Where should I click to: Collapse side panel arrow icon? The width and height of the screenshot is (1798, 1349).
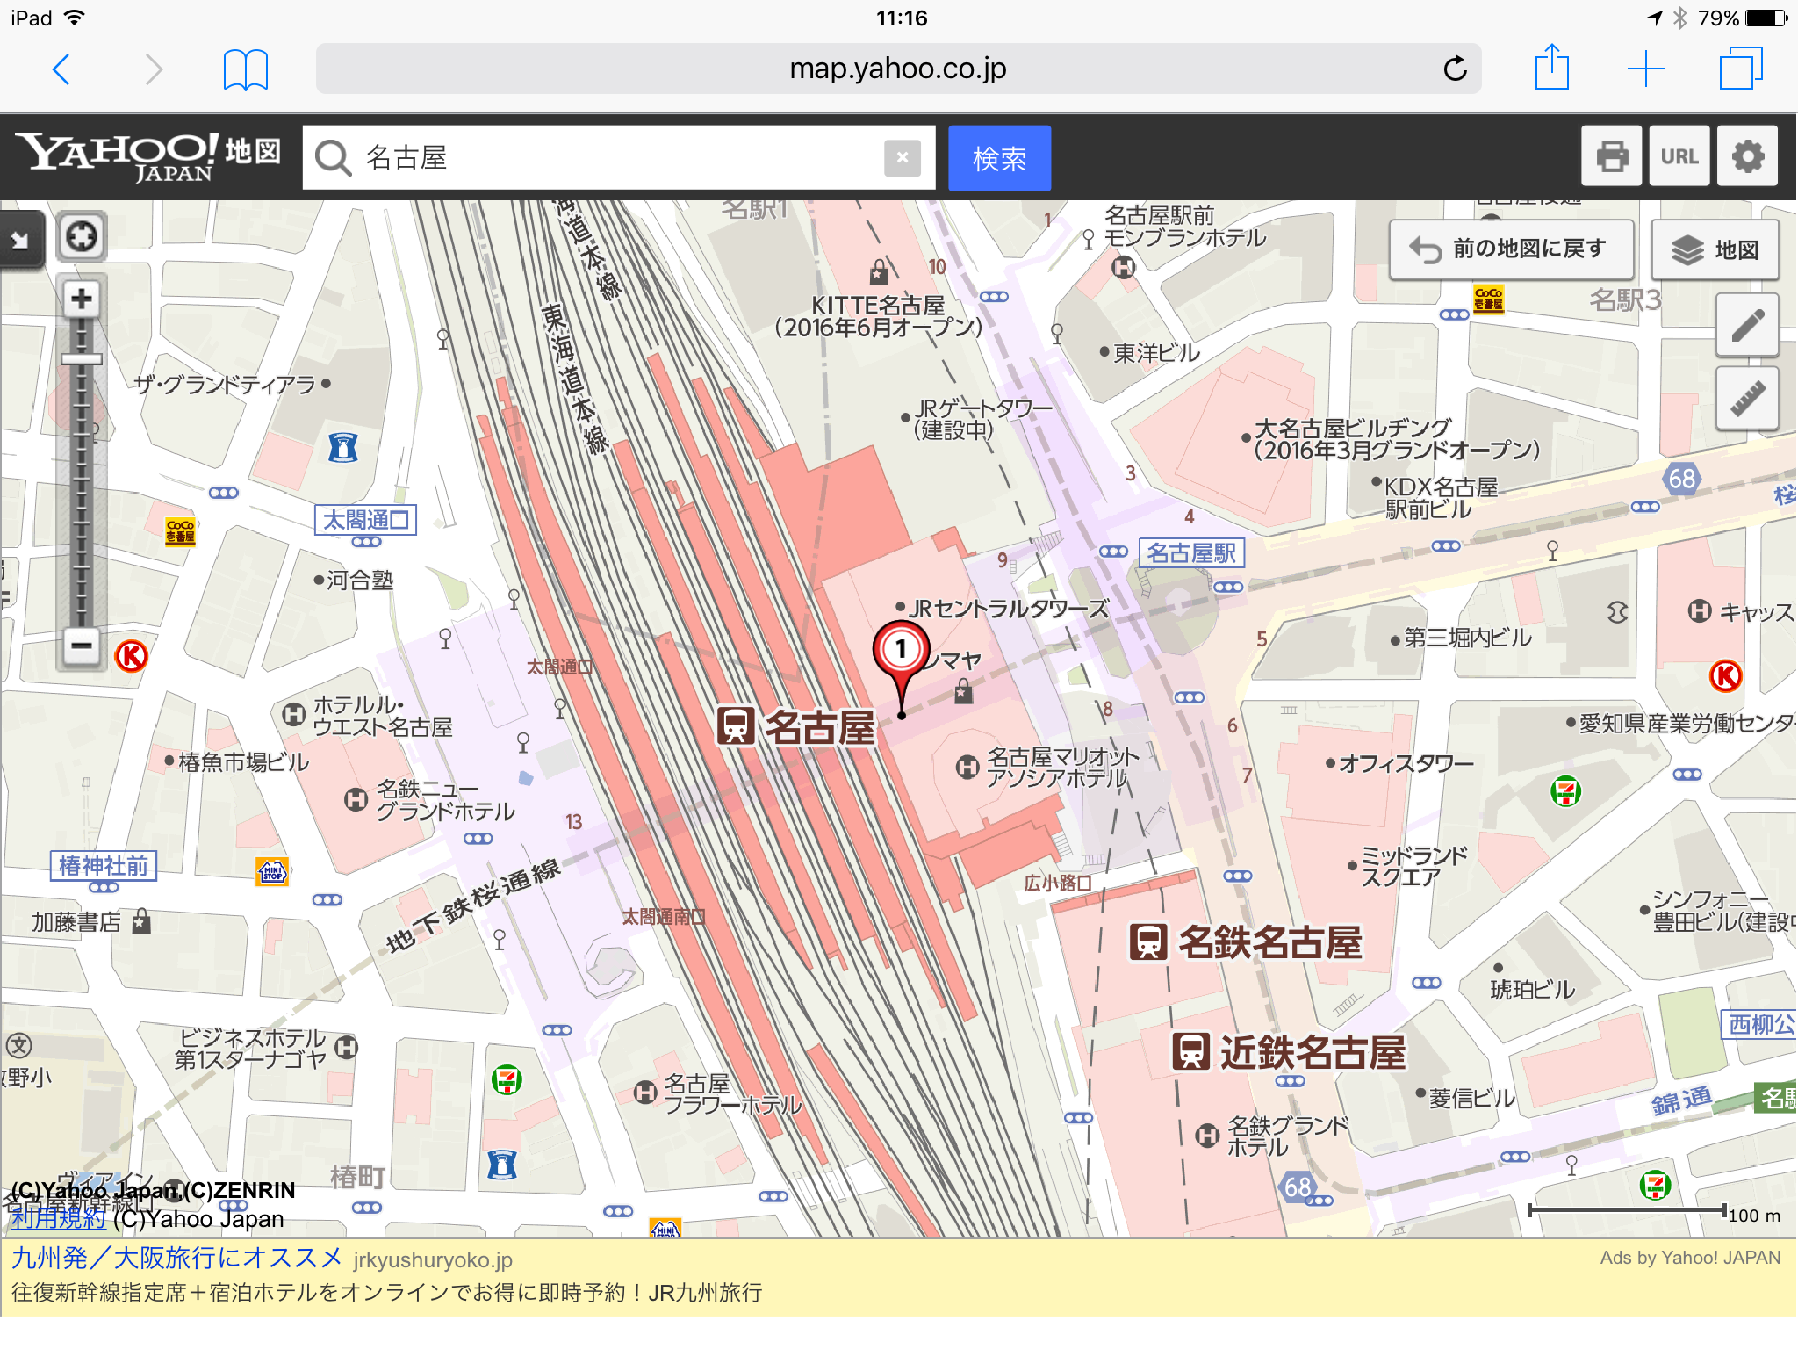coord(21,239)
